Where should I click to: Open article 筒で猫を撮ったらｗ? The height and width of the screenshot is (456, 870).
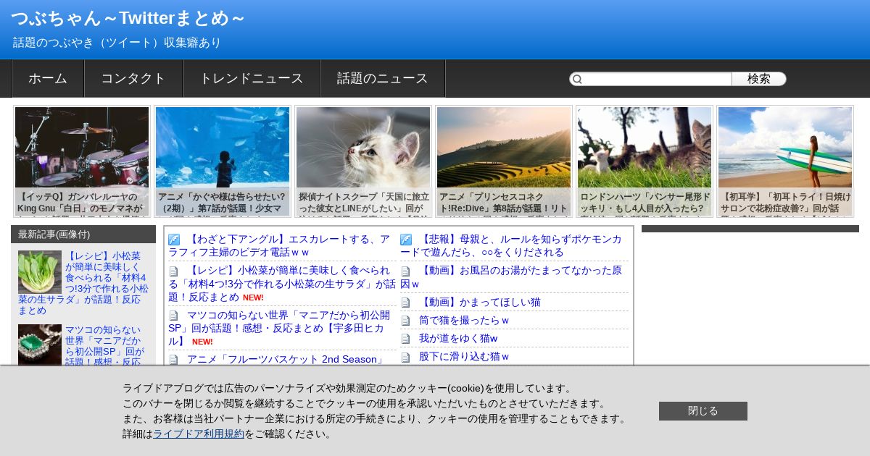464,320
